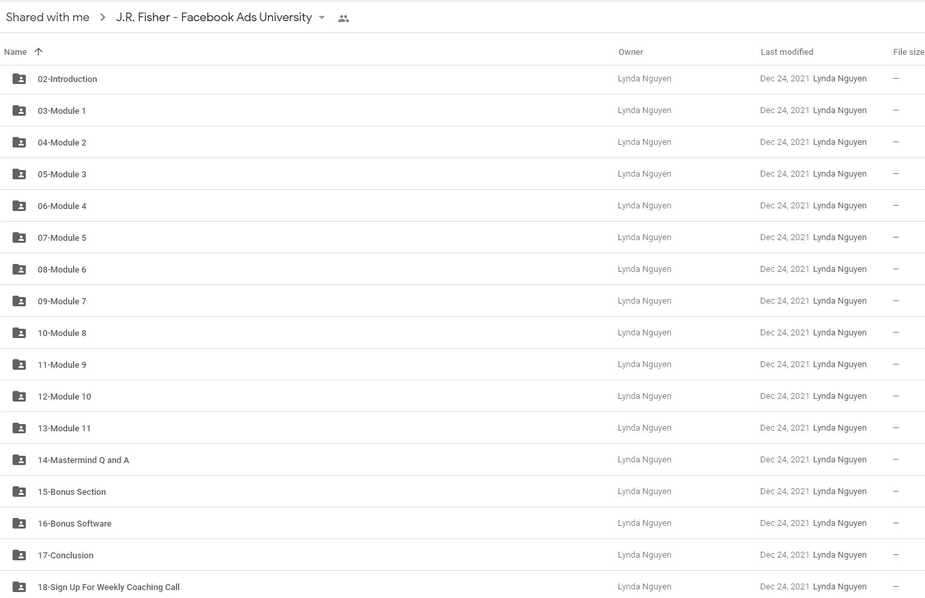Select the 07-Module 5 folder name
Screen dimensions: 925x598
(x=62, y=237)
